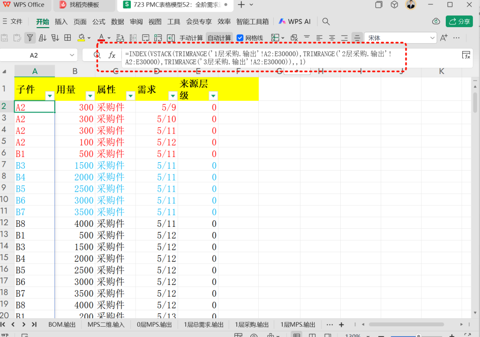This screenshot has height=337, width=480.
Task: Open the 1层采购.输出 sheet tab
Action: pyautogui.click(x=252, y=324)
